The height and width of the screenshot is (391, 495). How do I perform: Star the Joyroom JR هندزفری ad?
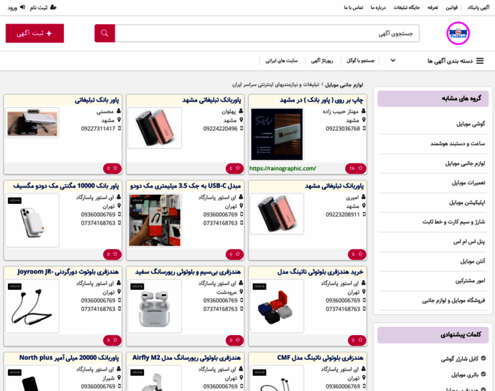click(x=112, y=340)
